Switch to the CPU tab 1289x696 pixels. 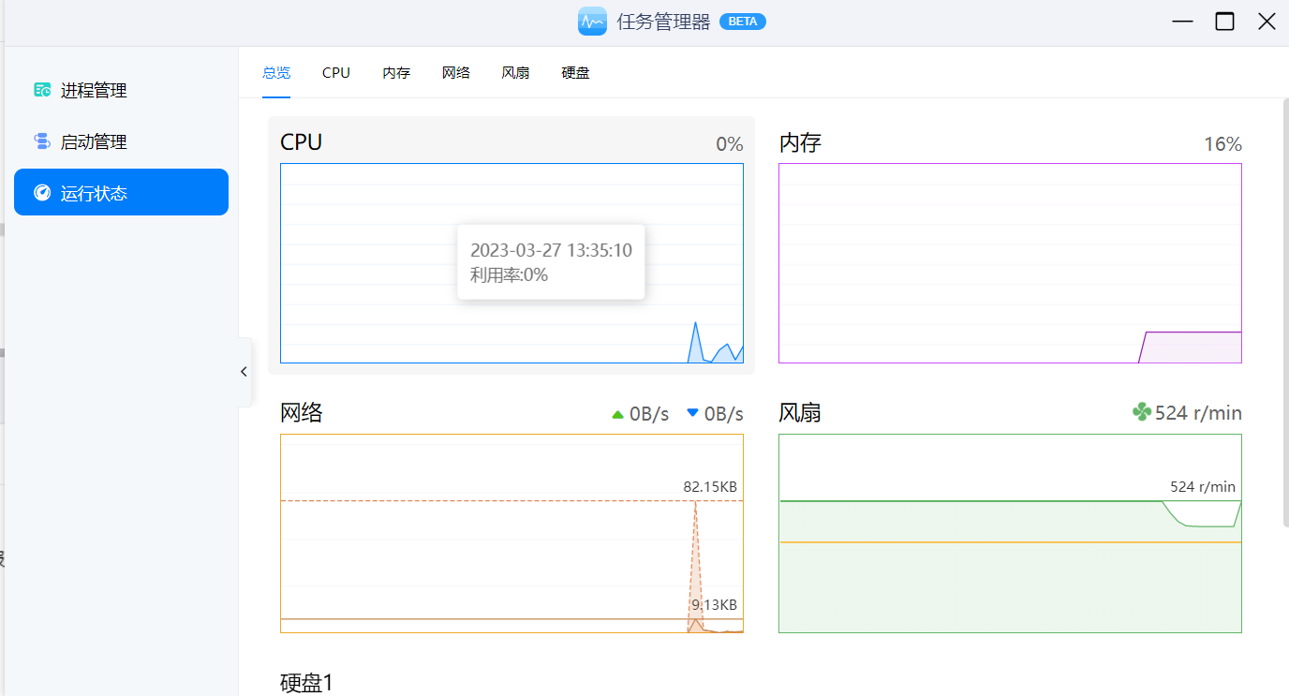[336, 72]
